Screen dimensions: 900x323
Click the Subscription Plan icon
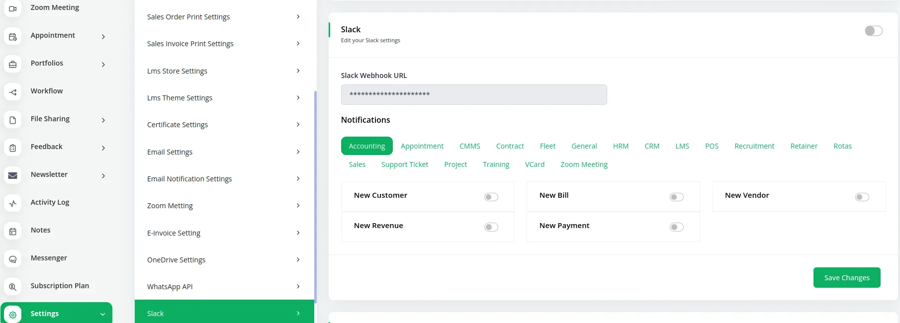click(x=13, y=287)
